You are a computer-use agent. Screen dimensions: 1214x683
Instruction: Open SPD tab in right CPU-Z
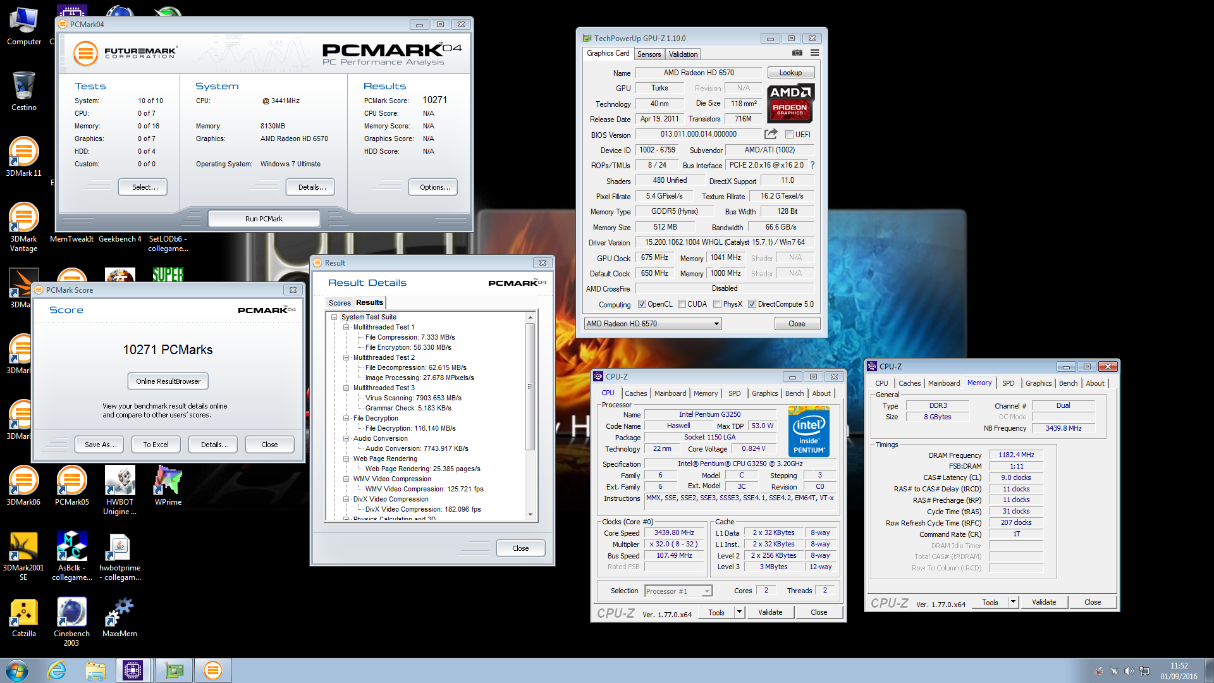[1009, 383]
